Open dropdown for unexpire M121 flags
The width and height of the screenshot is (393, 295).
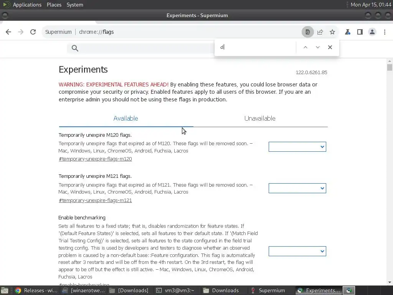(297, 188)
